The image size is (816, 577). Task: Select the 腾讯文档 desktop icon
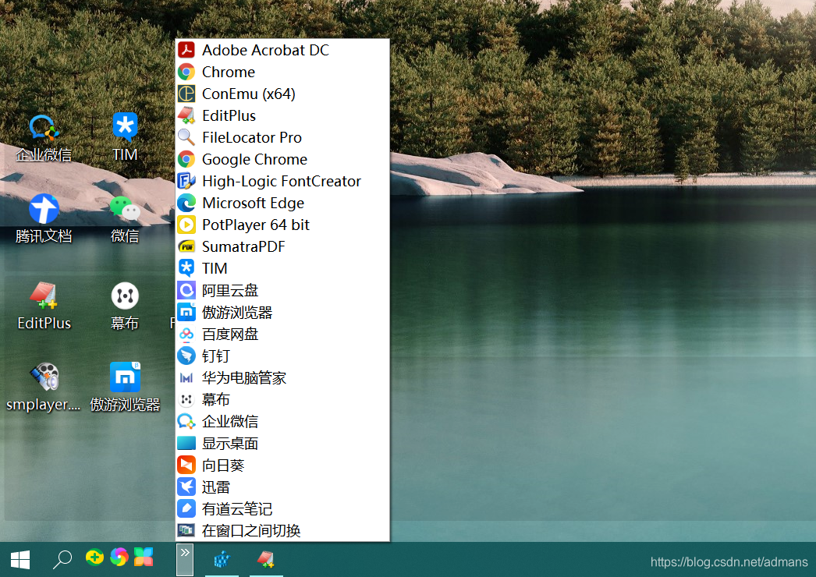click(x=44, y=219)
